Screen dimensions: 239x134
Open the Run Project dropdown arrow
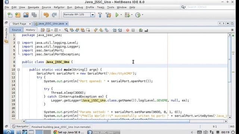pos(121,15)
